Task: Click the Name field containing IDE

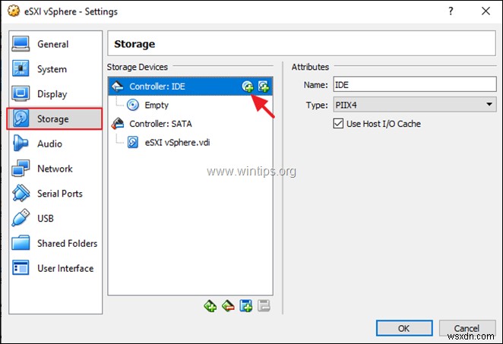Action: click(414, 84)
